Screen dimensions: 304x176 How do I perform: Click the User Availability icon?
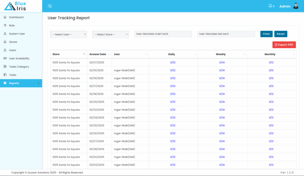(5, 58)
